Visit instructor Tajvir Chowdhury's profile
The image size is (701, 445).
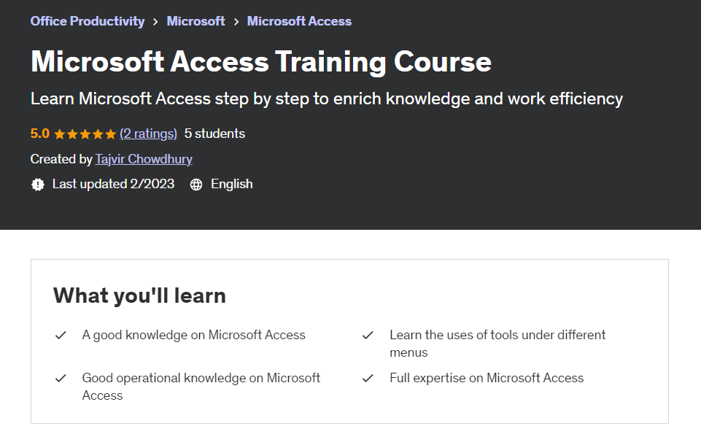144,159
